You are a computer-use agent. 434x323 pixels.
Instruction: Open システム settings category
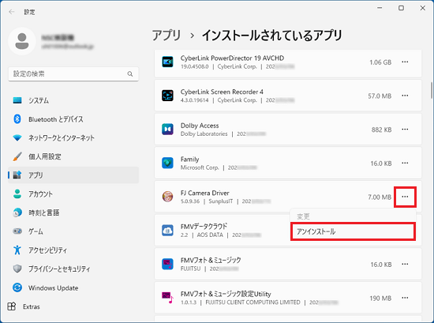point(73,100)
